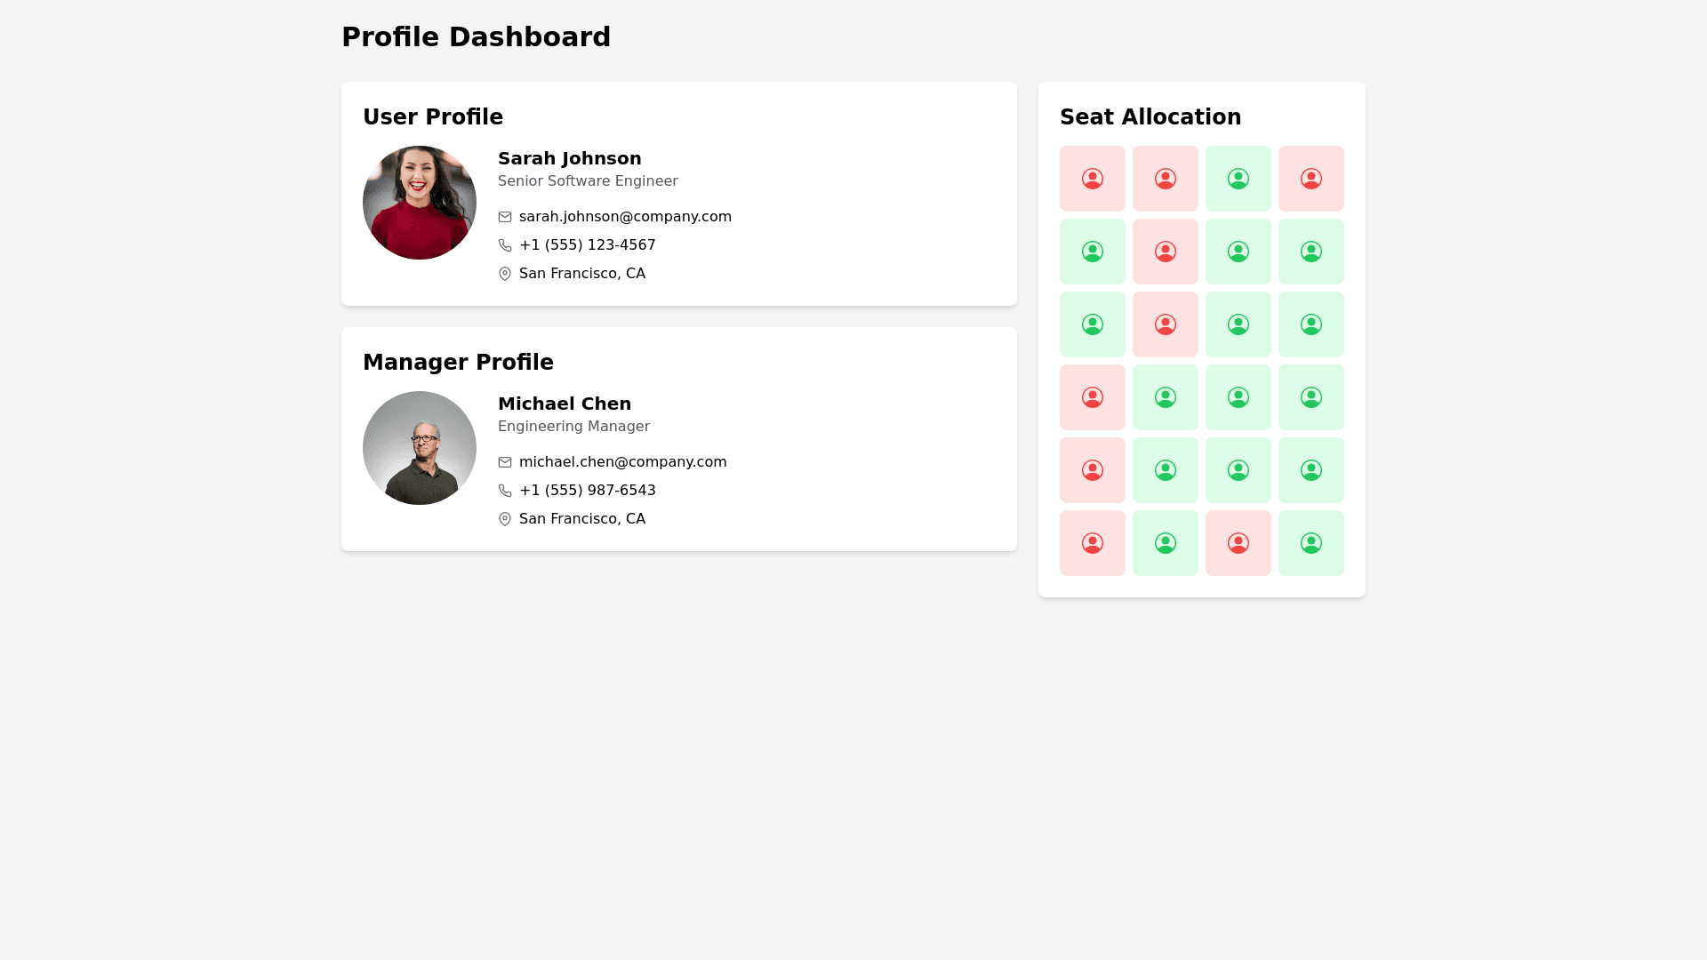This screenshot has height=960, width=1707.
Task: Click the sarah.johnson@company.com email address
Action: tap(625, 217)
